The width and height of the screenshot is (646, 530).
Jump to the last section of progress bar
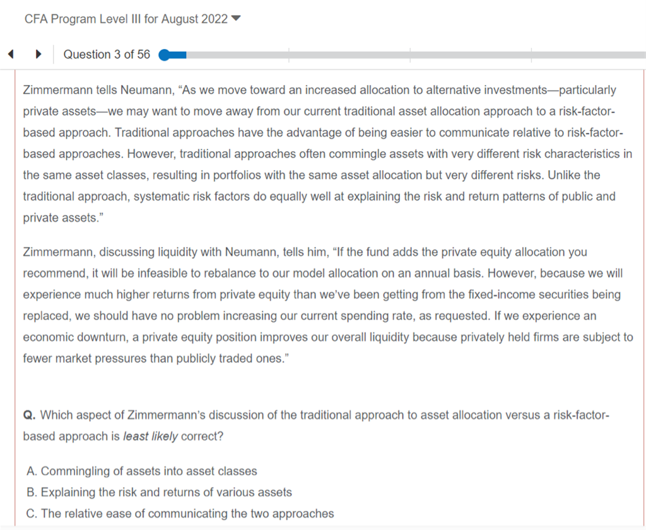pyautogui.click(x=588, y=55)
